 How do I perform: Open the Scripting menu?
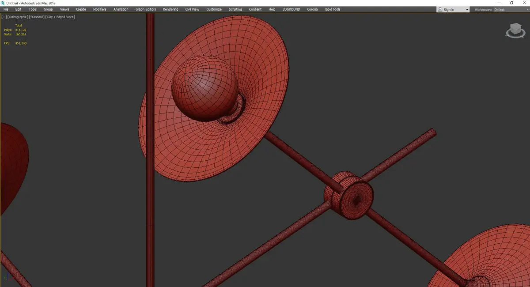pos(235,9)
